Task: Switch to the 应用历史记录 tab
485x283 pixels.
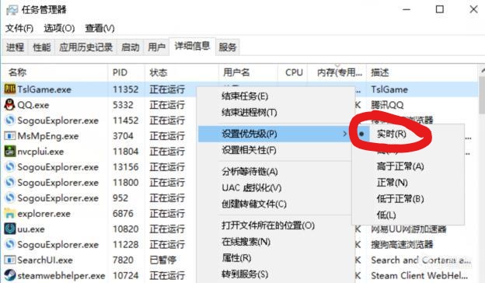Action: point(85,47)
